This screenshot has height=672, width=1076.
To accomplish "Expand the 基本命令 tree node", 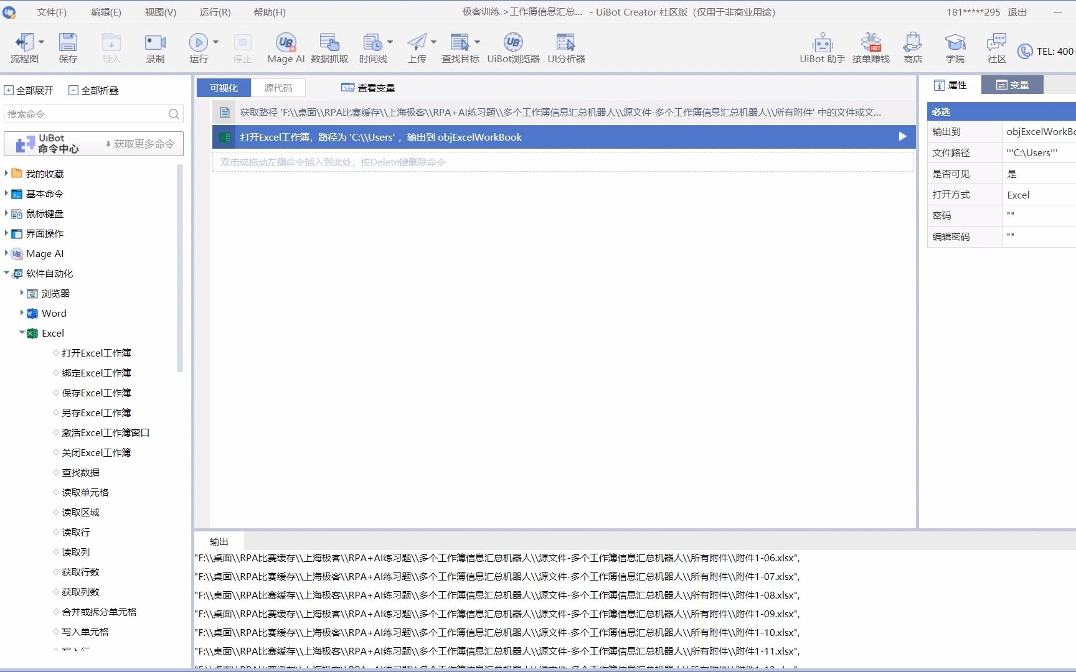I will coord(6,193).
